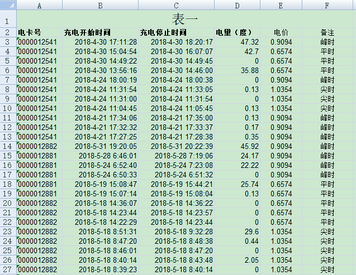
Task: Select the value 22.22 cell
Action: (237, 165)
